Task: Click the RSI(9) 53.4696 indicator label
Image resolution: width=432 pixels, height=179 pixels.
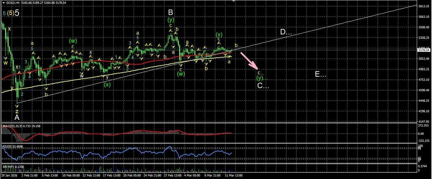Action: (13, 146)
